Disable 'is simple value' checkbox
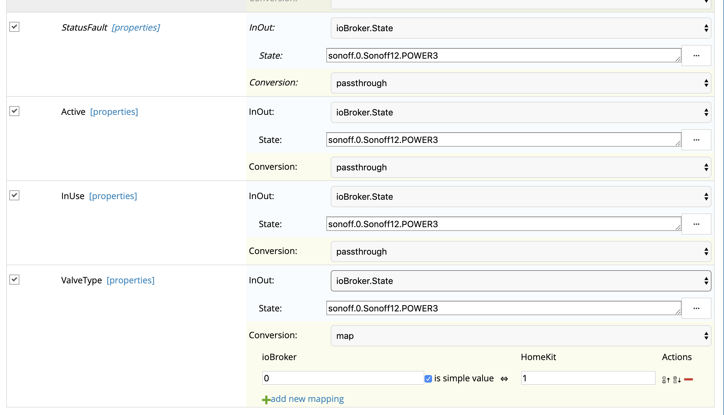Viewport: 724px width, 415px height. pyautogui.click(x=428, y=378)
